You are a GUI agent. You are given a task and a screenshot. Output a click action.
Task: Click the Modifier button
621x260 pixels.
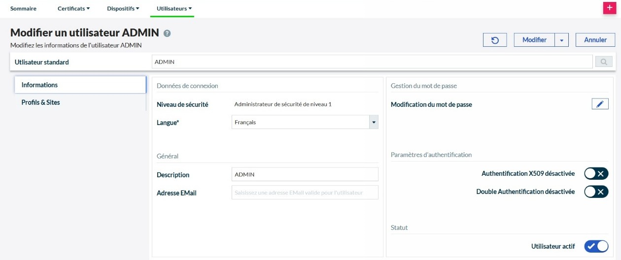(534, 40)
